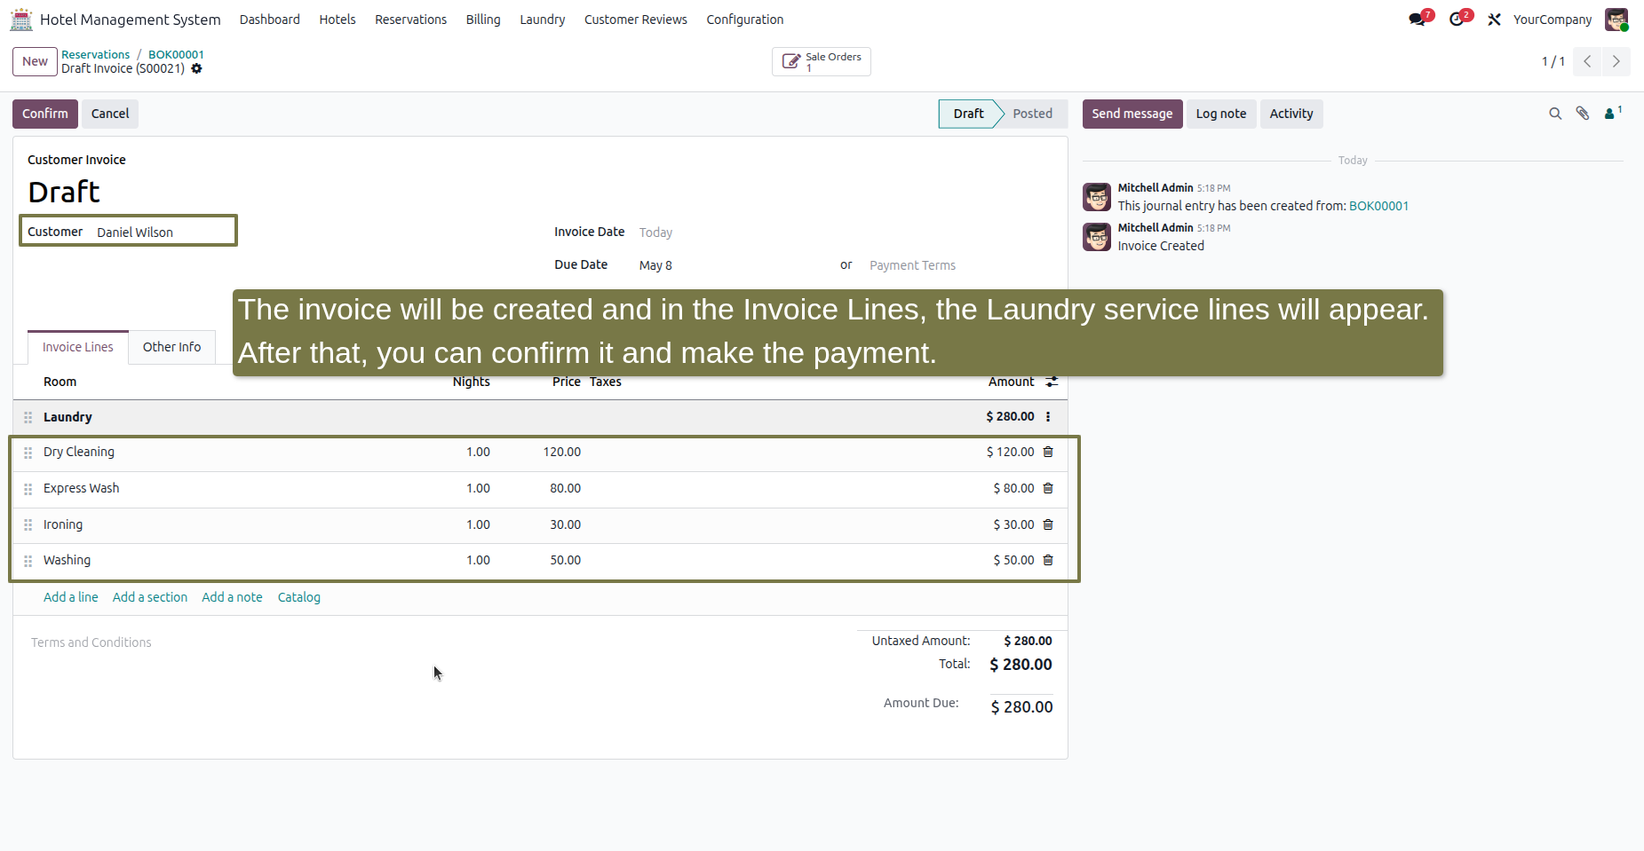1644x851 pixels.
Task: Delete the Express Wash line
Action: coord(1048,488)
